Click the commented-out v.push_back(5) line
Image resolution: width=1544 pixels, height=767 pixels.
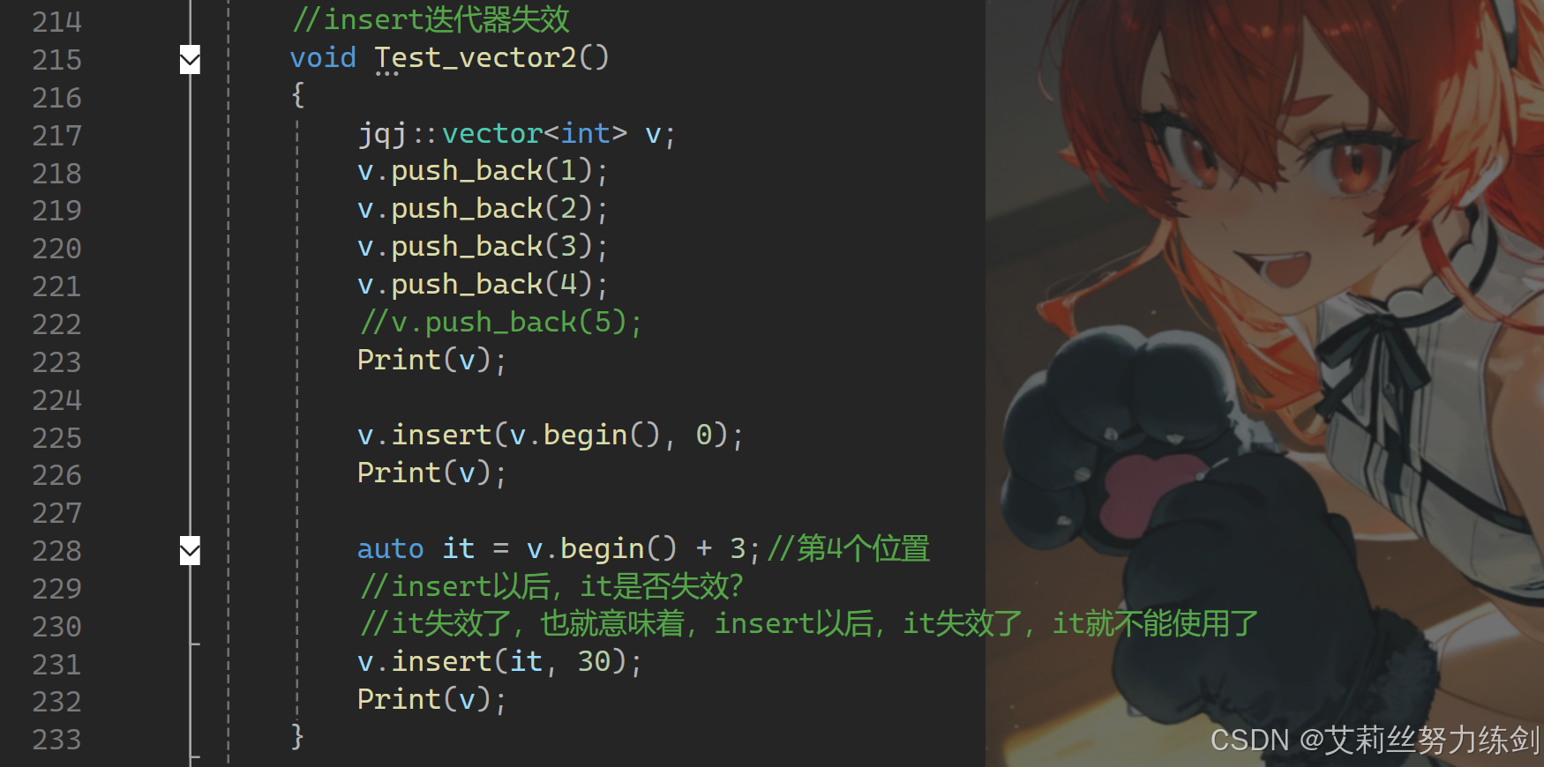tap(500, 323)
